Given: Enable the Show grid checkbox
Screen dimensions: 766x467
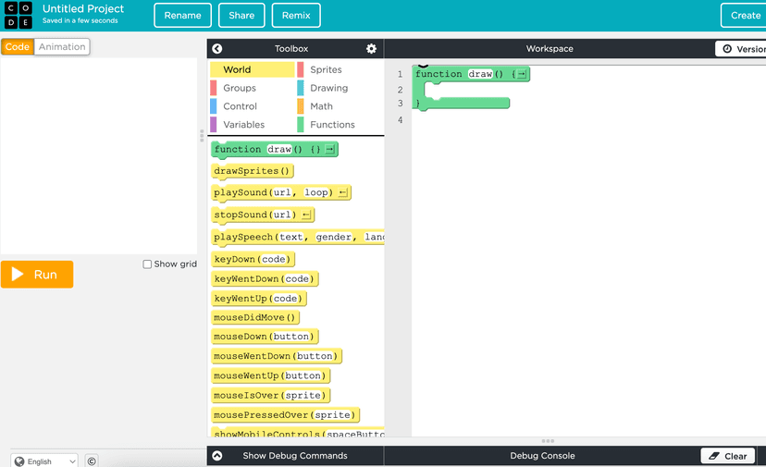Looking at the screenshot, I should click(147, 264).
